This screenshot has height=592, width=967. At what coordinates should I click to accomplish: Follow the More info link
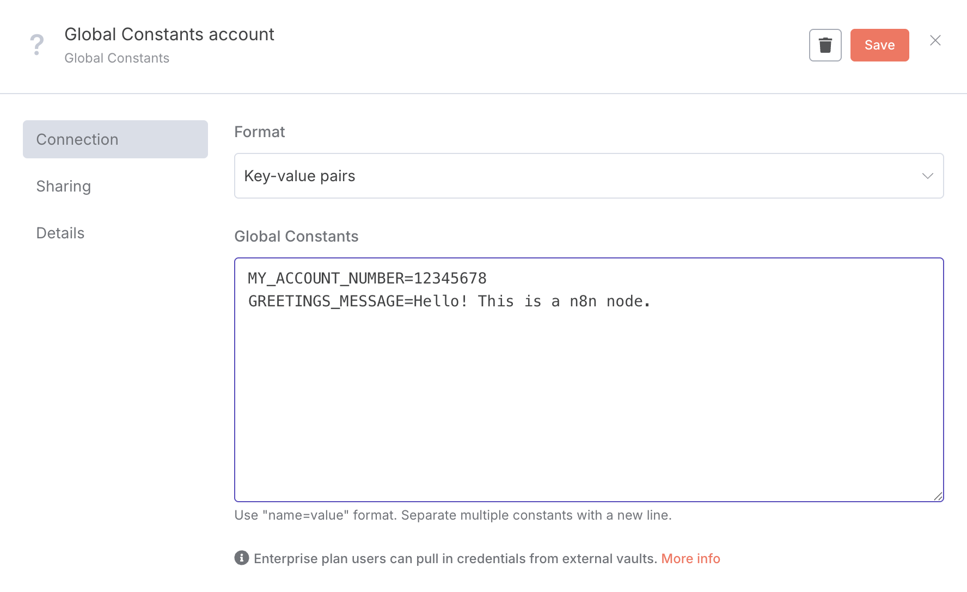pos(690,559)
